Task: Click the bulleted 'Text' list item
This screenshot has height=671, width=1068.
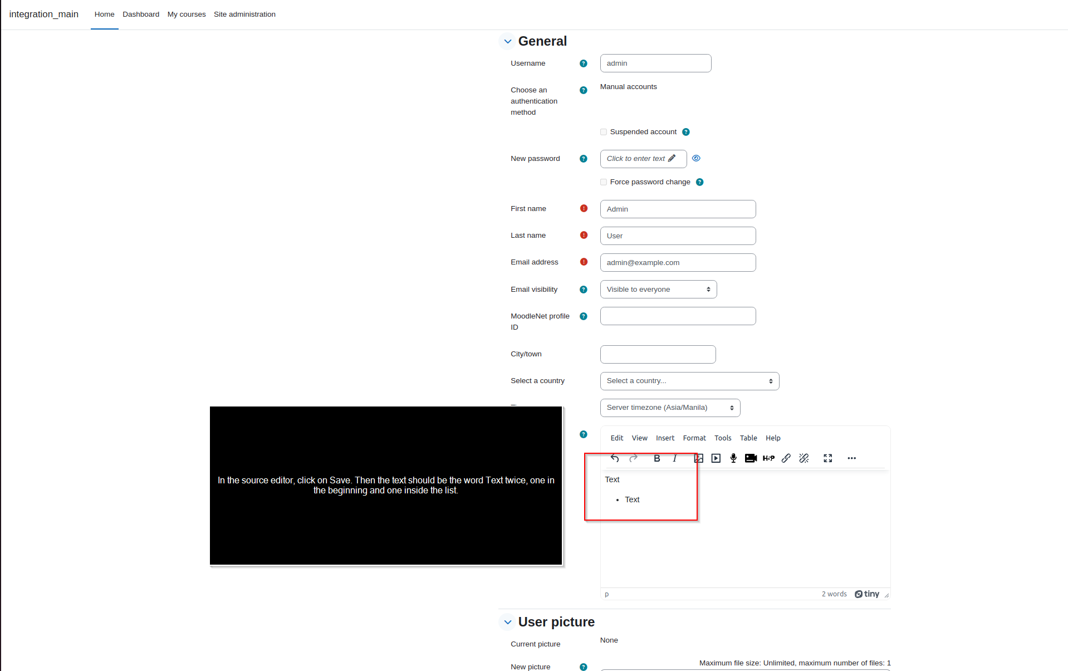Action: tap(632, 499)
